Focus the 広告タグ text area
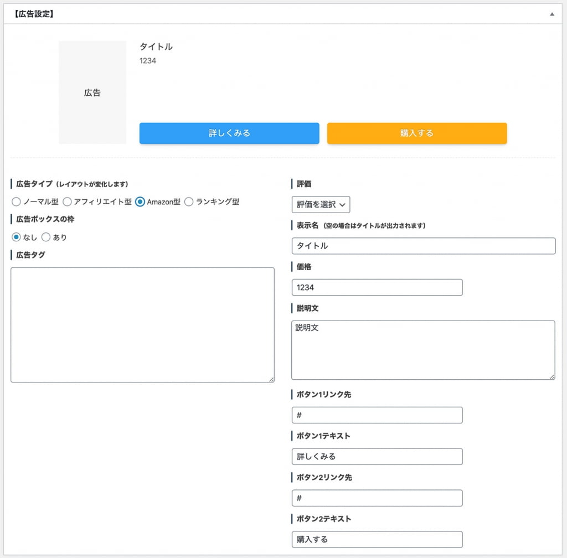 click(142, 325)
